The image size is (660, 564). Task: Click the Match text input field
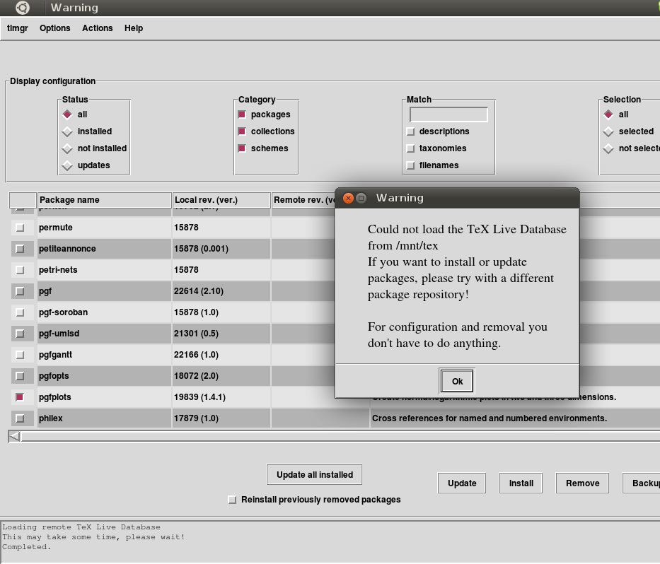(x=448, y=114)
